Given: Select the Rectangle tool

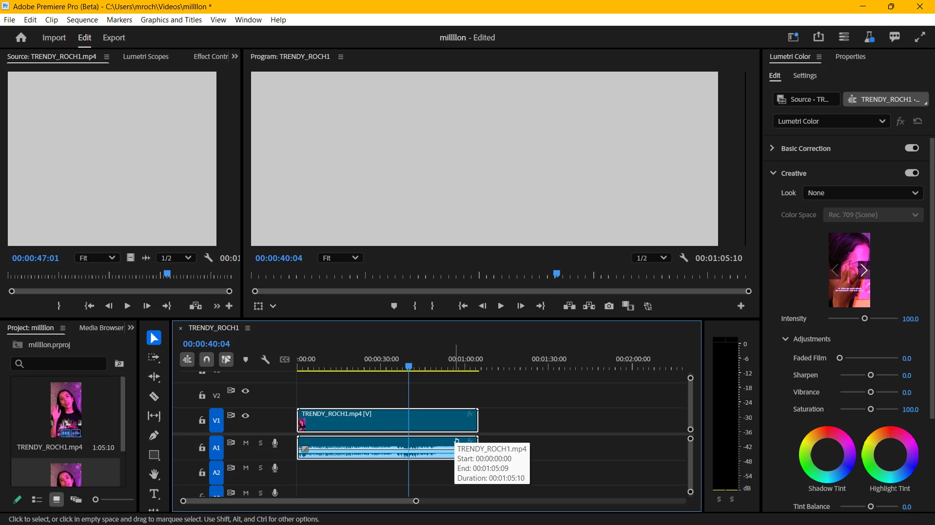Looking at the screenshot, I should click(154, 455).
